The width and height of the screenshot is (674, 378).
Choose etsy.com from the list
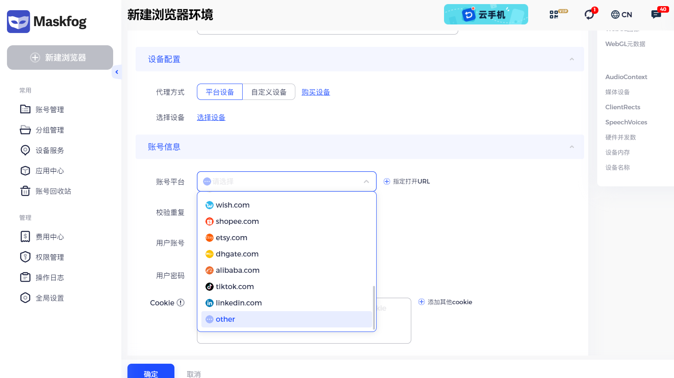coord(286,238)
